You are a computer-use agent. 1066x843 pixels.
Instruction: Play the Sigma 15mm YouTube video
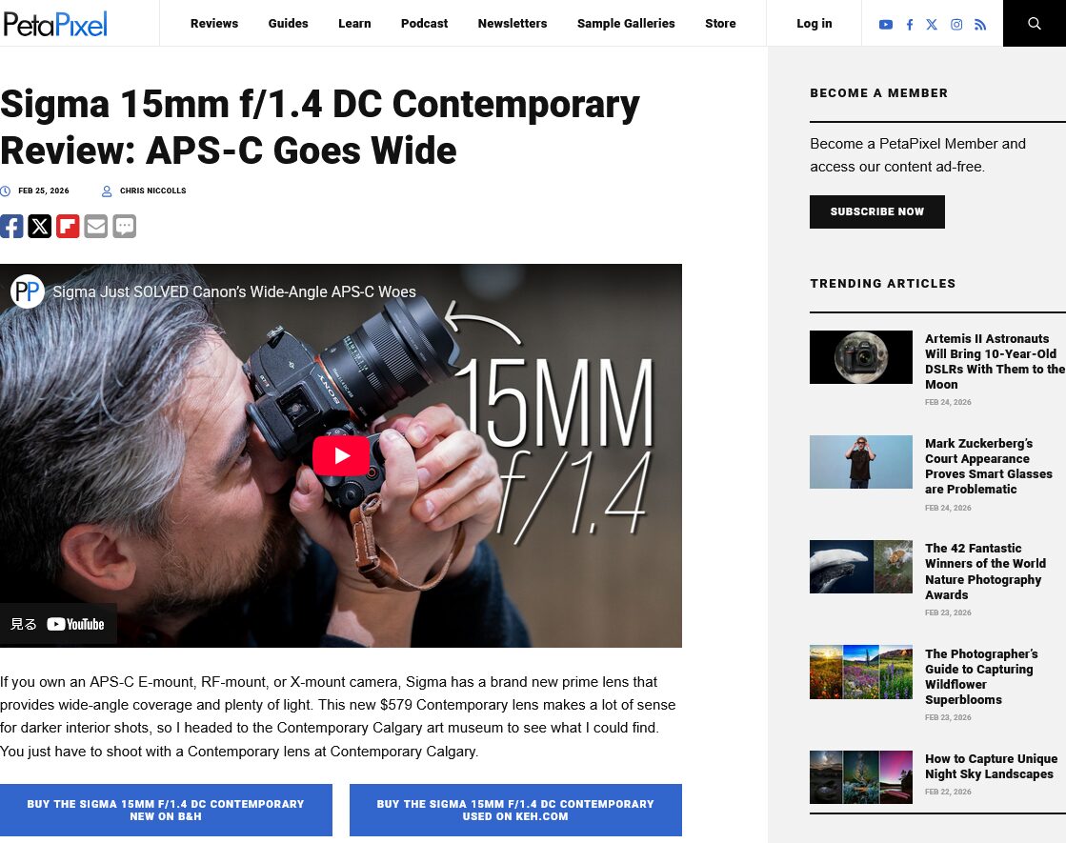pyautogui.click(x=341, y=455)
